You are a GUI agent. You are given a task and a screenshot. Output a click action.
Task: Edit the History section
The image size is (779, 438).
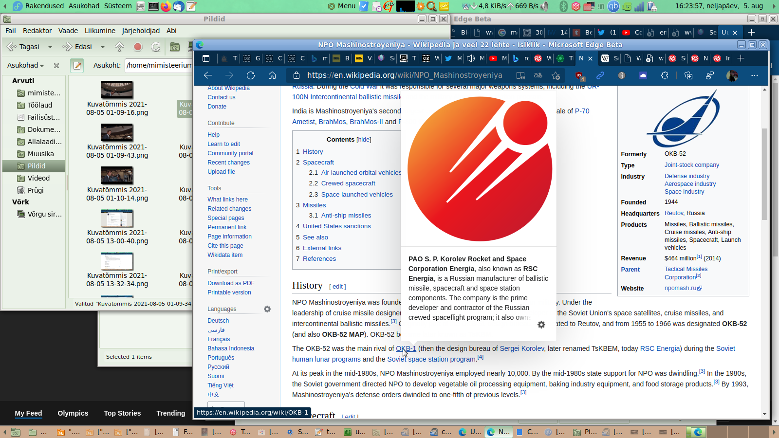tap(338, 287)
